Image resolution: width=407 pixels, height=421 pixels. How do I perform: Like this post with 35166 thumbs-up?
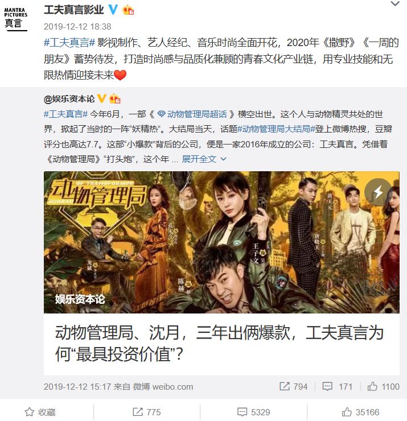pyautogui.click(x=360, y=412)
